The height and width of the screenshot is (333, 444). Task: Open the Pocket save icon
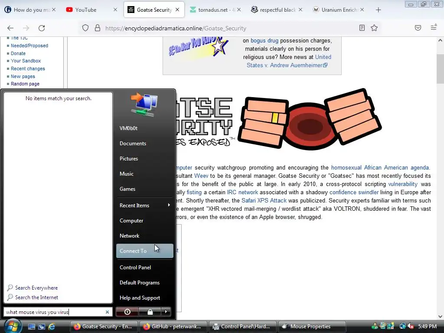point(418,28)
